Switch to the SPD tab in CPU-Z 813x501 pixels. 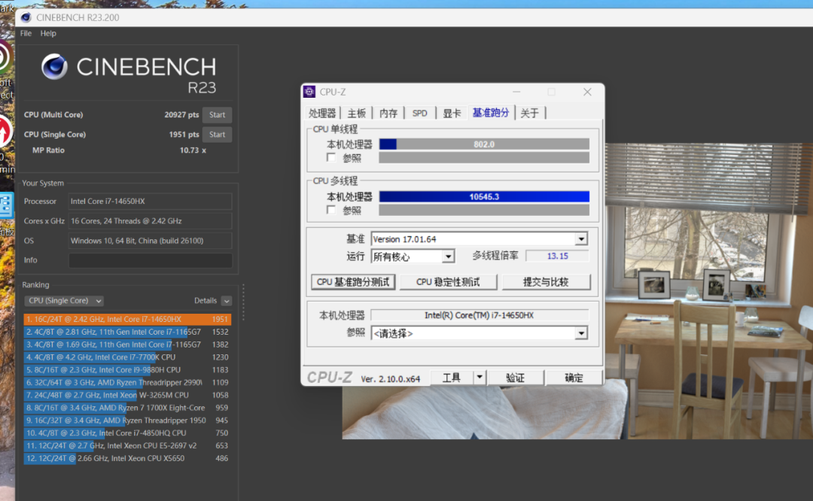click(x=420, y=113)
